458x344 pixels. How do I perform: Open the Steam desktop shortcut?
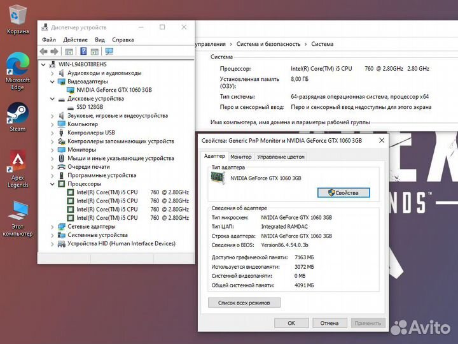pyautogui.click(x=18, y=117)
